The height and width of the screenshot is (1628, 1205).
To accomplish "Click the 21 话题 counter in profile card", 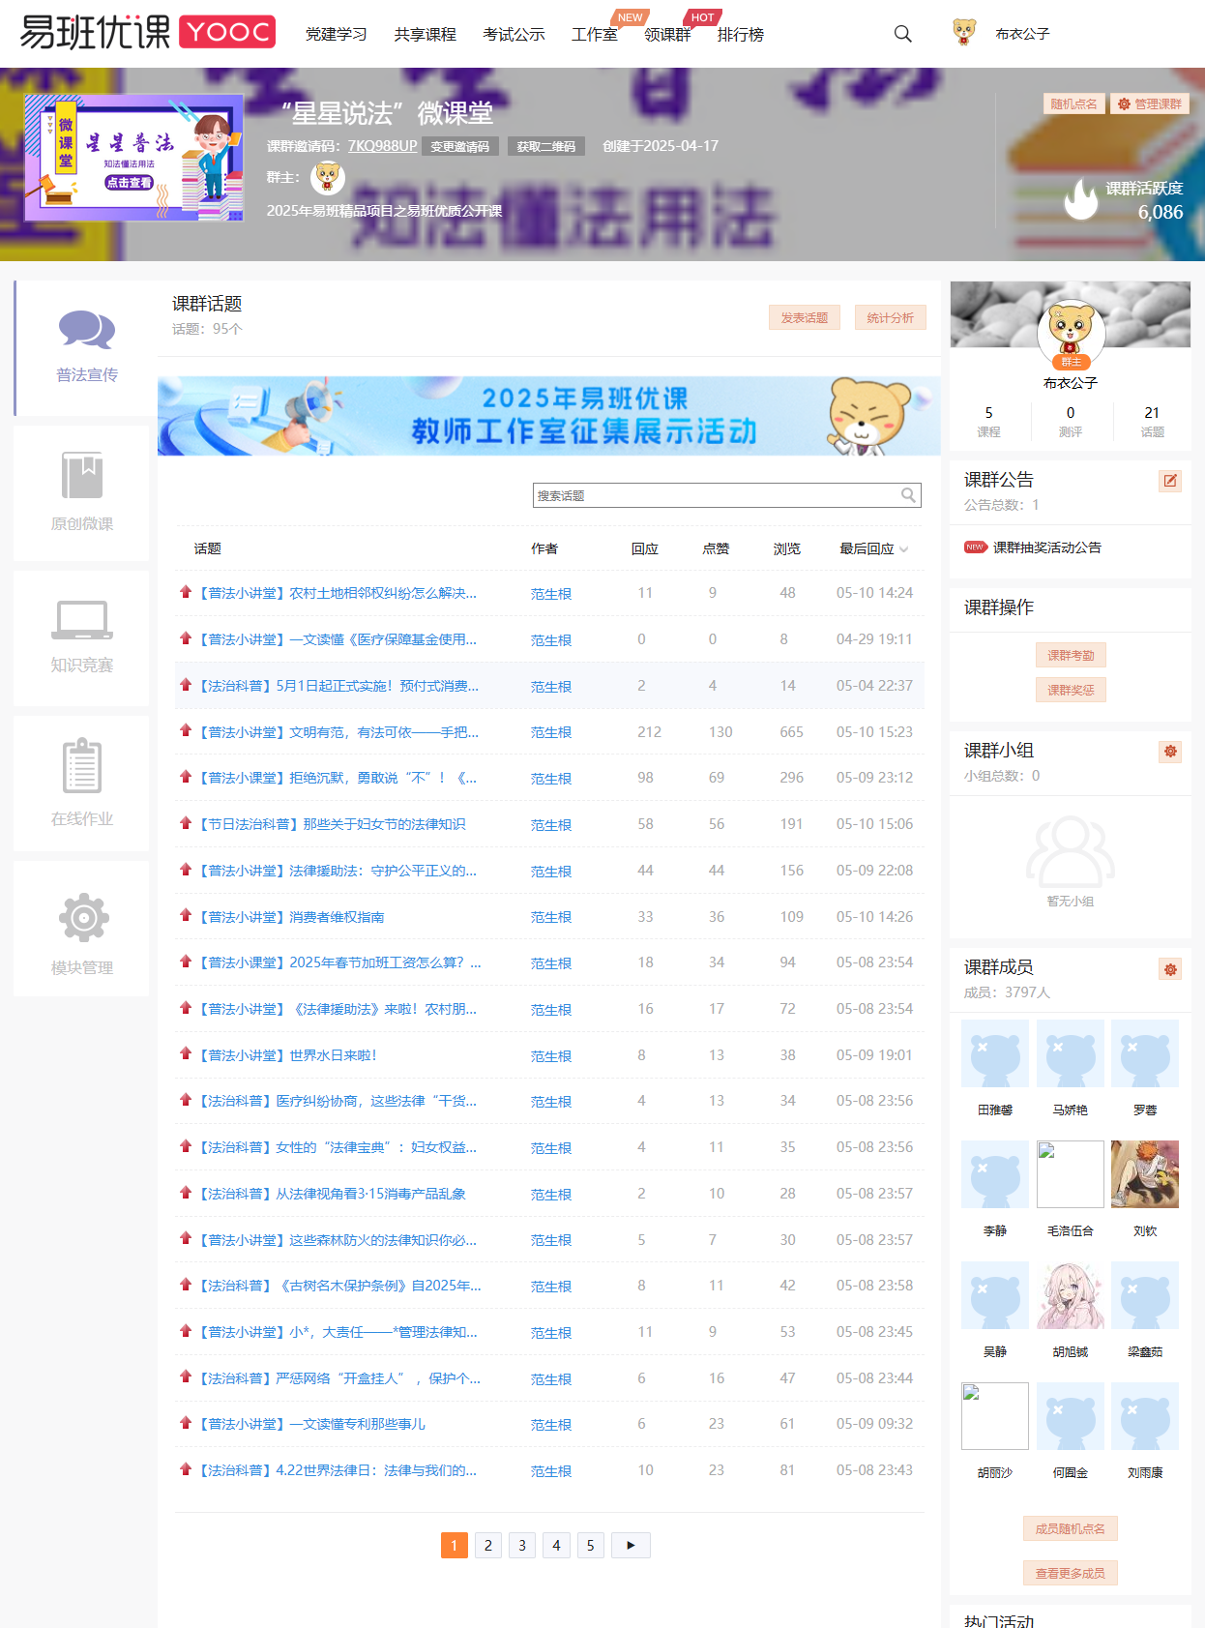I will pos(1152,422).
